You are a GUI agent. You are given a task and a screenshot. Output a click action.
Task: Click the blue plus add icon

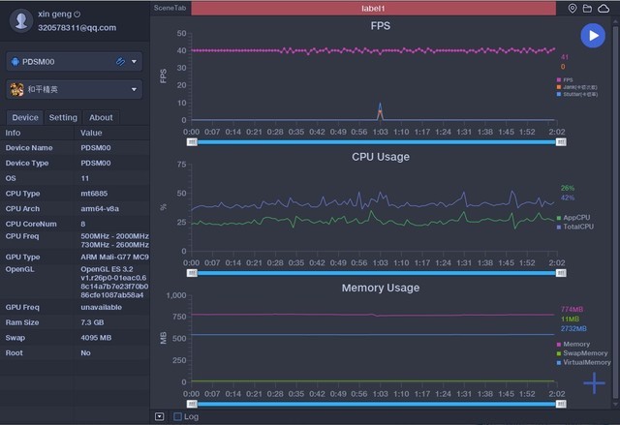tap(594, 382)
